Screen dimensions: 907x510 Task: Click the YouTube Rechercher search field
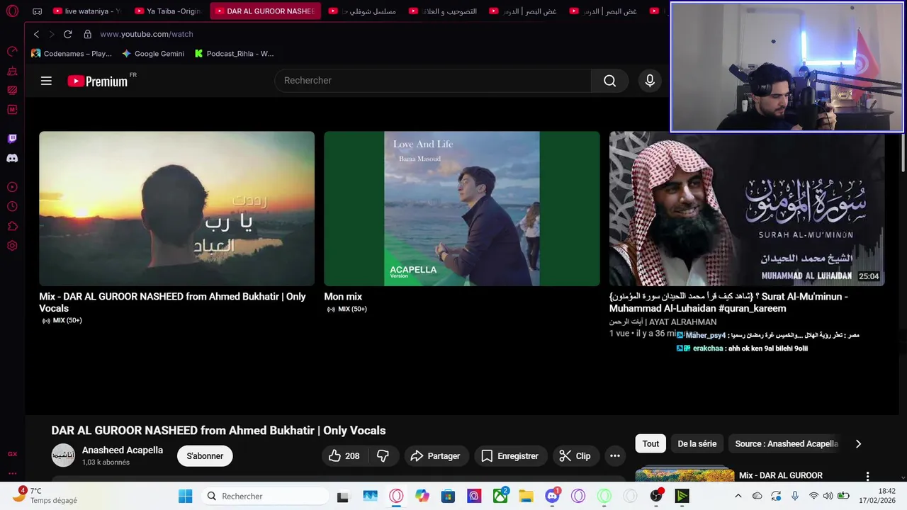[x=433, y=81]
